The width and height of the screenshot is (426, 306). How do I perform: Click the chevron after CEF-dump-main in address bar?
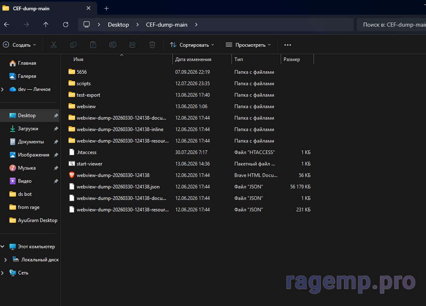coord(196,25)
